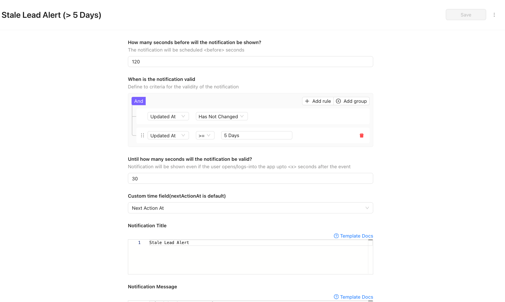Open the first 'Updated At' field dropdown

click(x=168, y=116)
